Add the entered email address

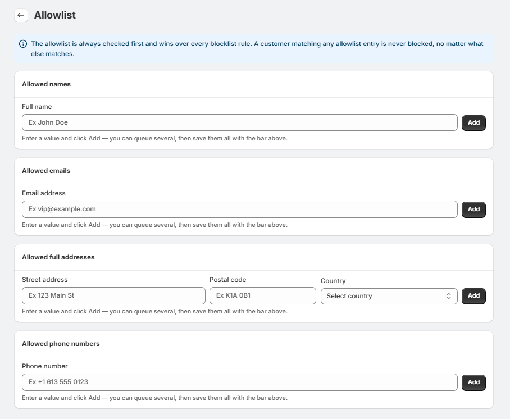(473, 209)
